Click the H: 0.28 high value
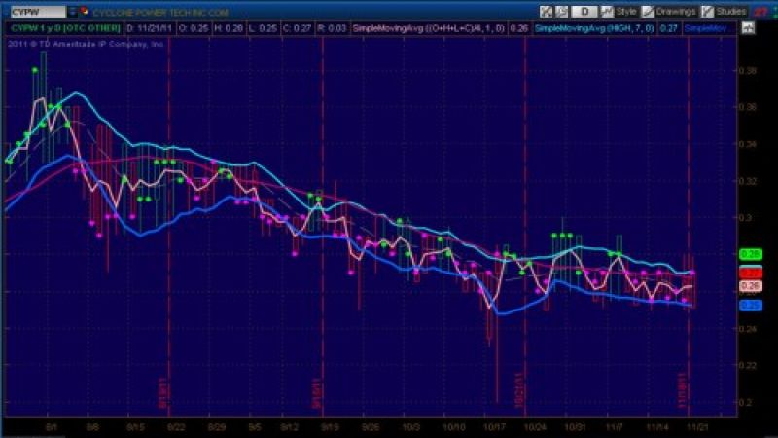Viewport: 778px width, 438px height. [x=229, y=28]
